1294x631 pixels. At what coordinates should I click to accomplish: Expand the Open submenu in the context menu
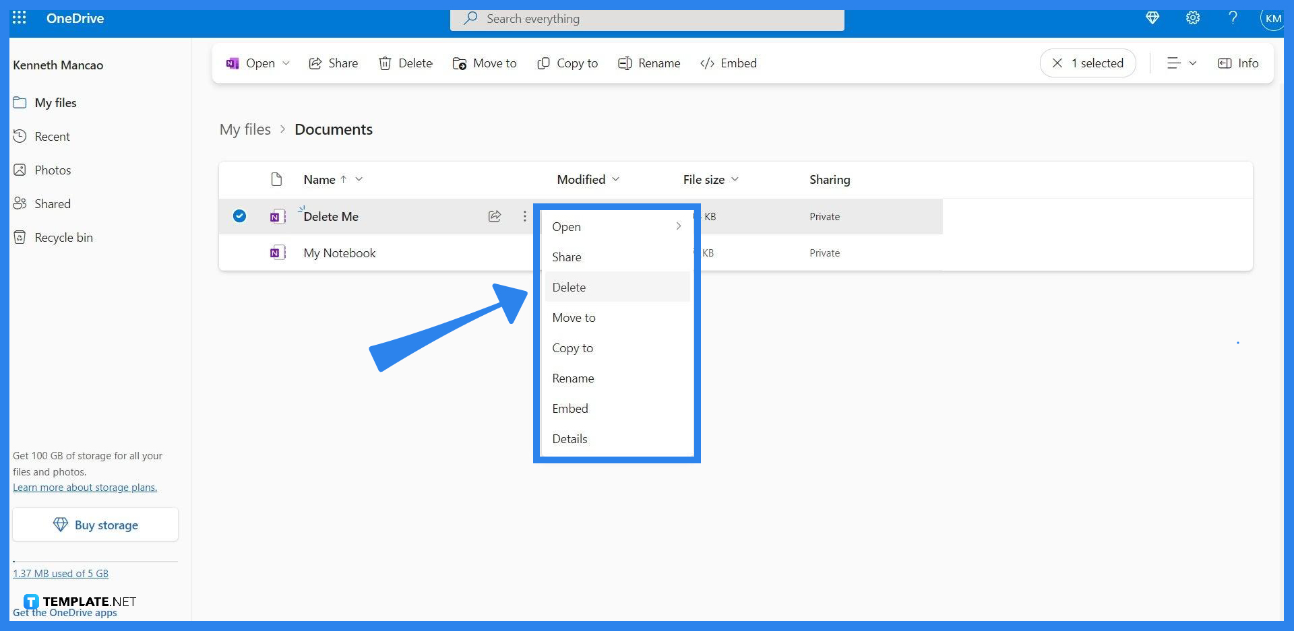[678, 226]
